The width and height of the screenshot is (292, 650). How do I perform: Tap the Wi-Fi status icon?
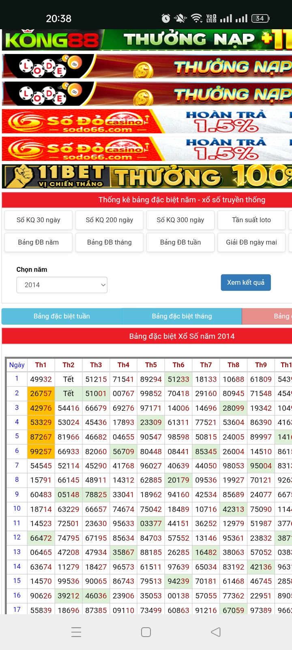pyautogui.click(x=197, y=18)
